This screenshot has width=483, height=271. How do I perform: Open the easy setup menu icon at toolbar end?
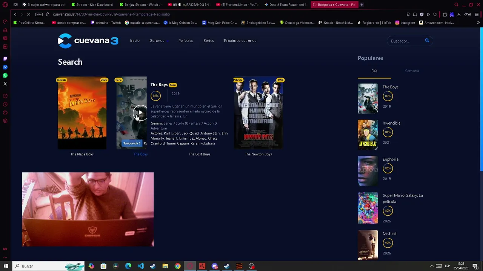coord(477,14)
